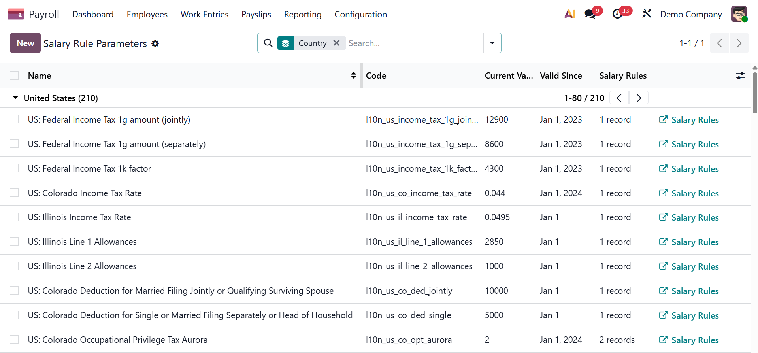Click the debug tools wrench icon
Image resolution: width=758 pixels, height=353 pixels.
pos(647,14)
